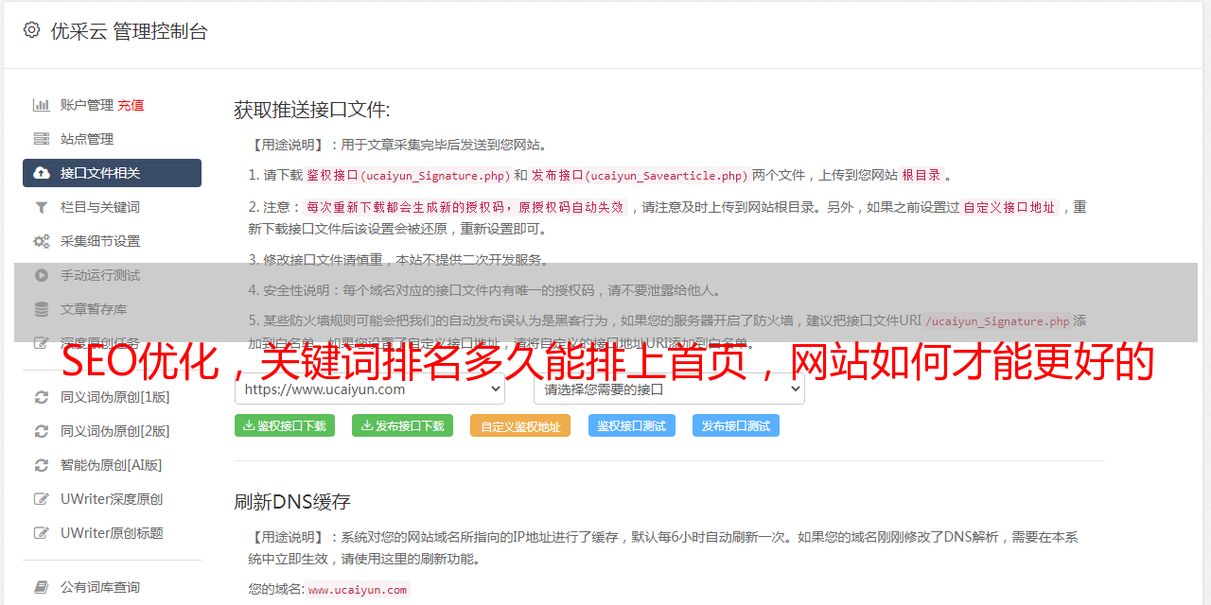1211x605 pixels.
Task: Click the 获取推送接口文件 heading
Action: (x=312, y=110)
